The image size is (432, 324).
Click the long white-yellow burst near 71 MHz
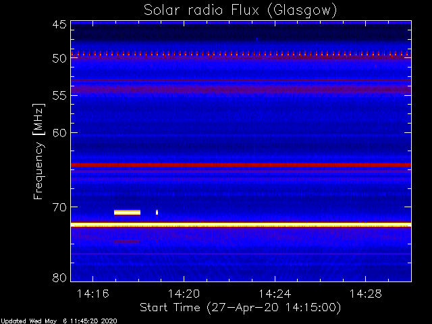click(128, 213)
